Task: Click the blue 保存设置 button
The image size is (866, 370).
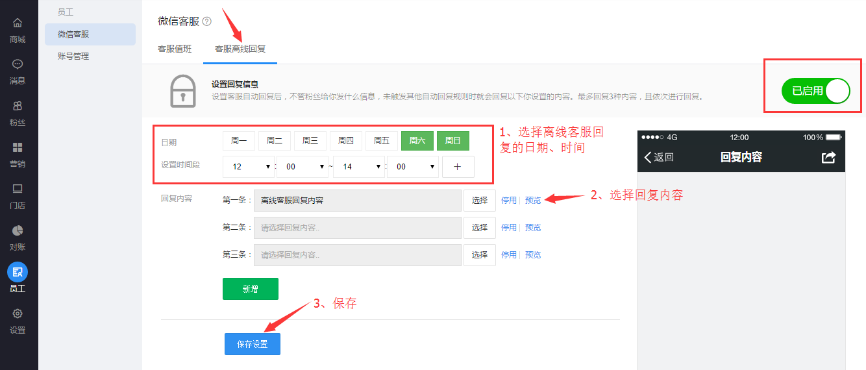Action: 253,344
